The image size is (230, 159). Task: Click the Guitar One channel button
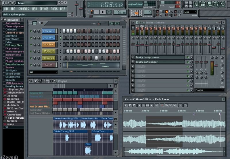pos(49,31)
